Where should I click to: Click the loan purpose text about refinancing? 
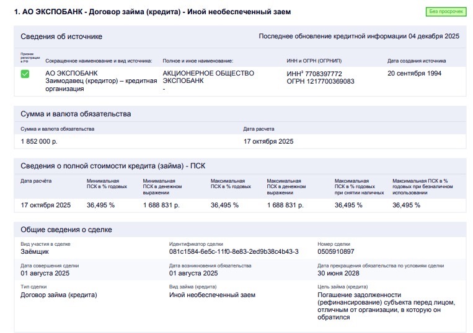pos(386,306)
